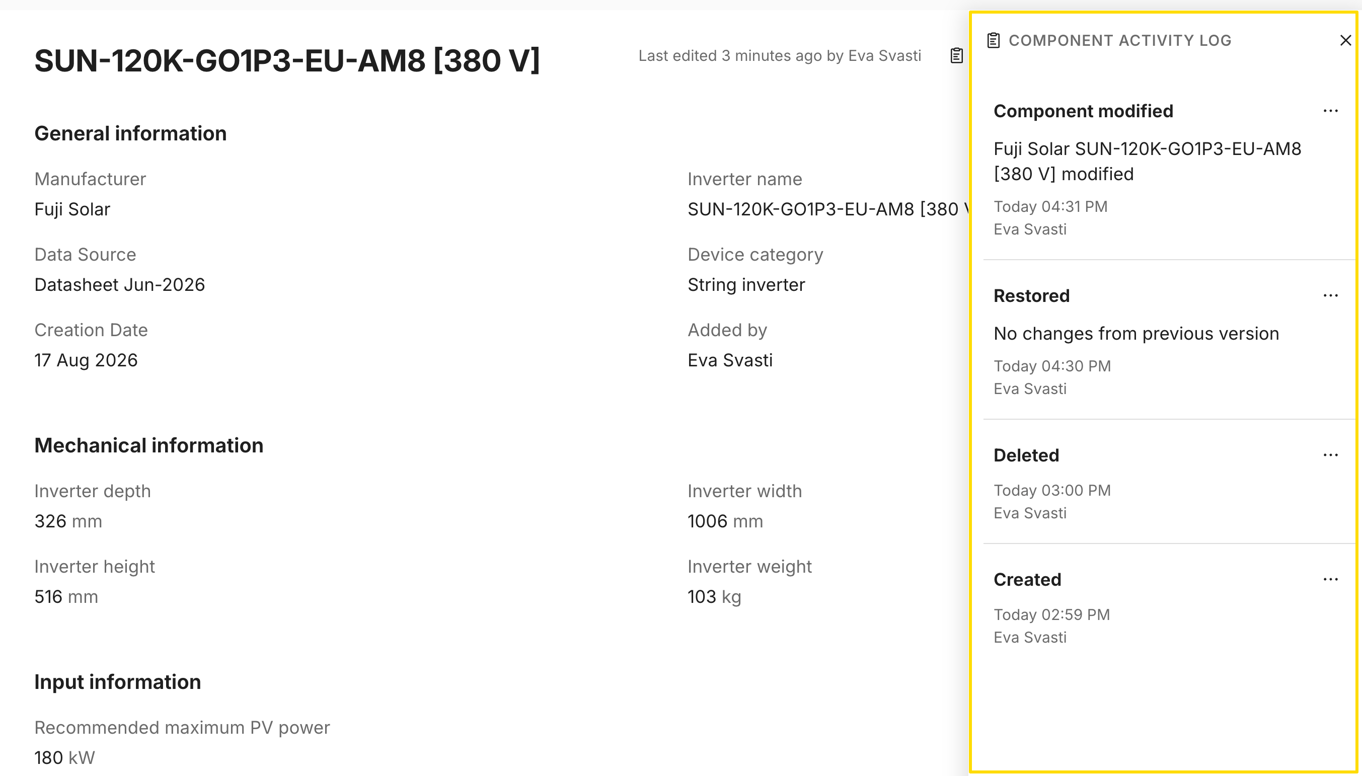
Task: Open activity log icon beside Last edited text
Action: point(956,55)
